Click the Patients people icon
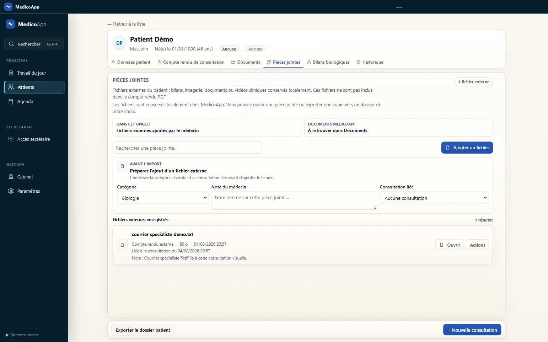The height and width of the screenshot is (342, 548). 11,87
